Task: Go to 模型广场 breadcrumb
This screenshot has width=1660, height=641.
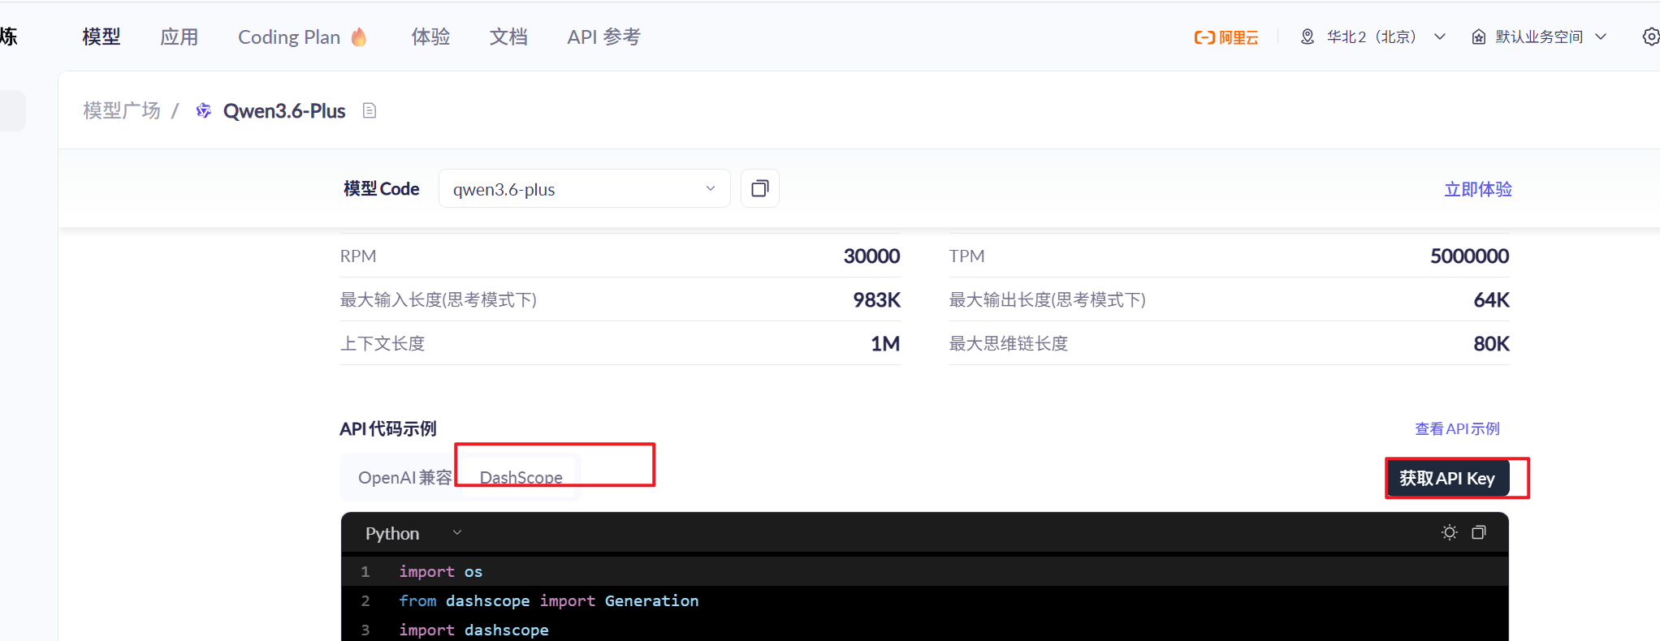Action: [x=122, y=111]
